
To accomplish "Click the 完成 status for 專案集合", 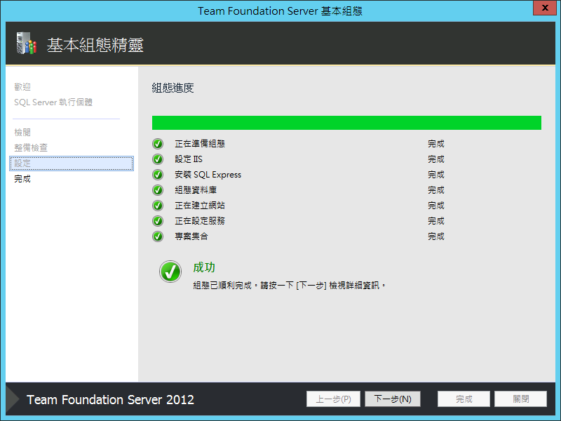I will (x=436, y=236).
